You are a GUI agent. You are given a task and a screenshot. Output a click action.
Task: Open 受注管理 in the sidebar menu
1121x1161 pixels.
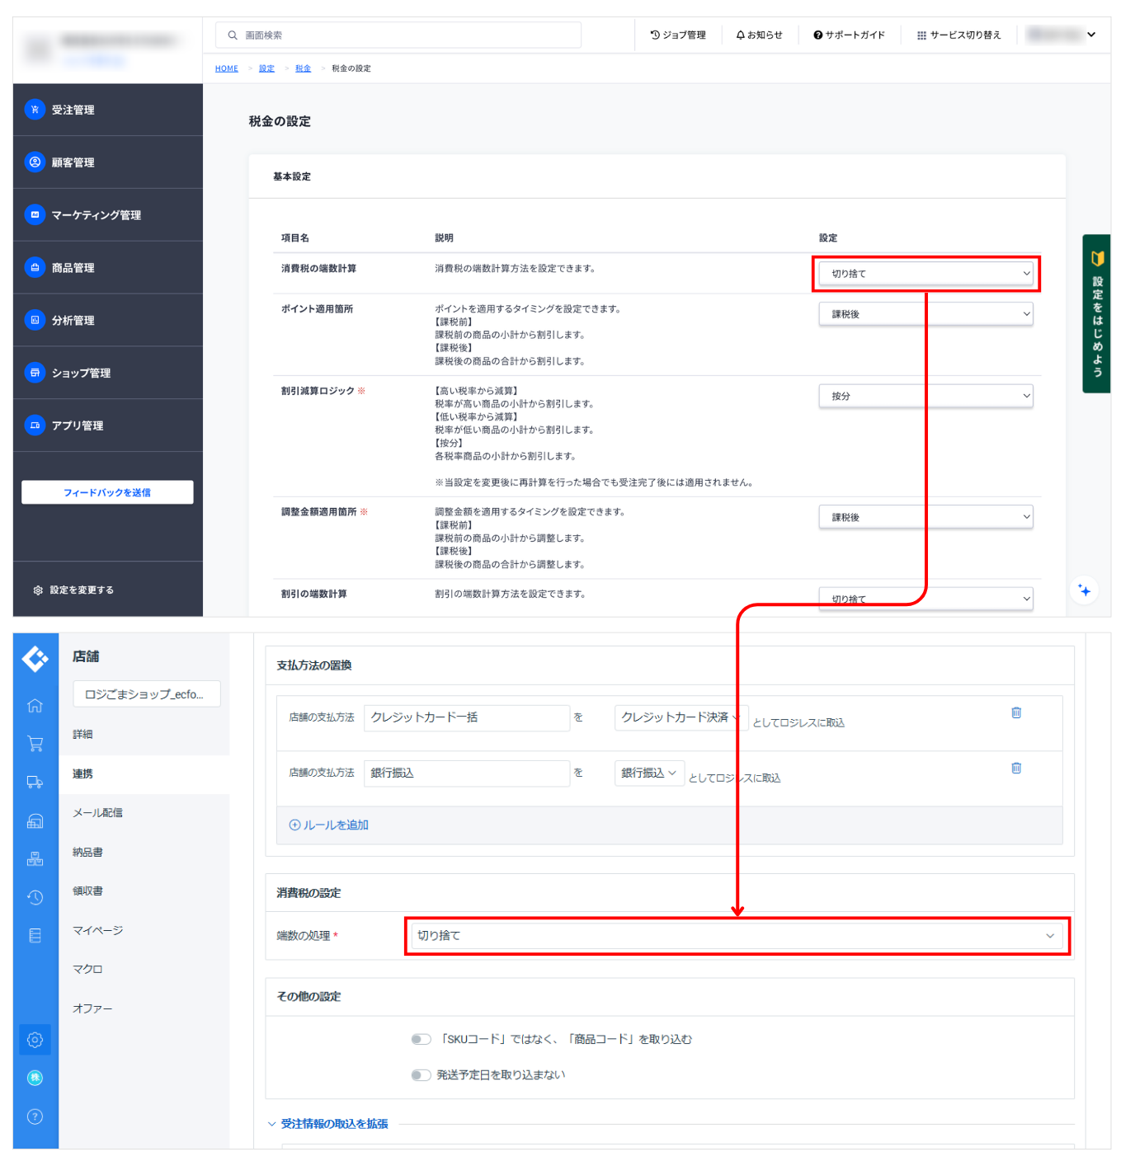coord(73,110)
